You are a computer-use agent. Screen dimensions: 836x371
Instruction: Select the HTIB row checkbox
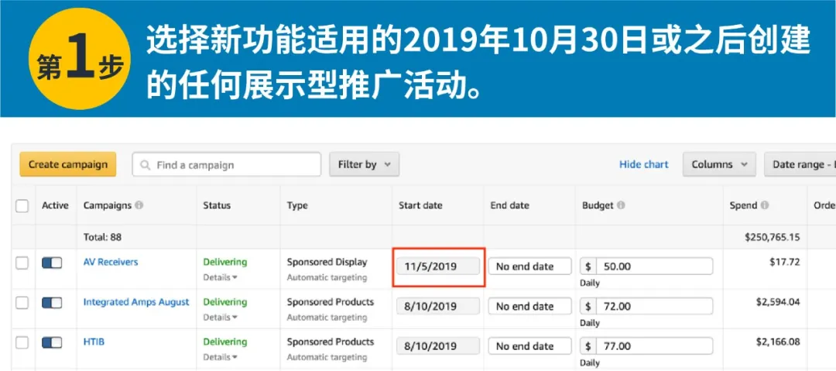point(22,342)
